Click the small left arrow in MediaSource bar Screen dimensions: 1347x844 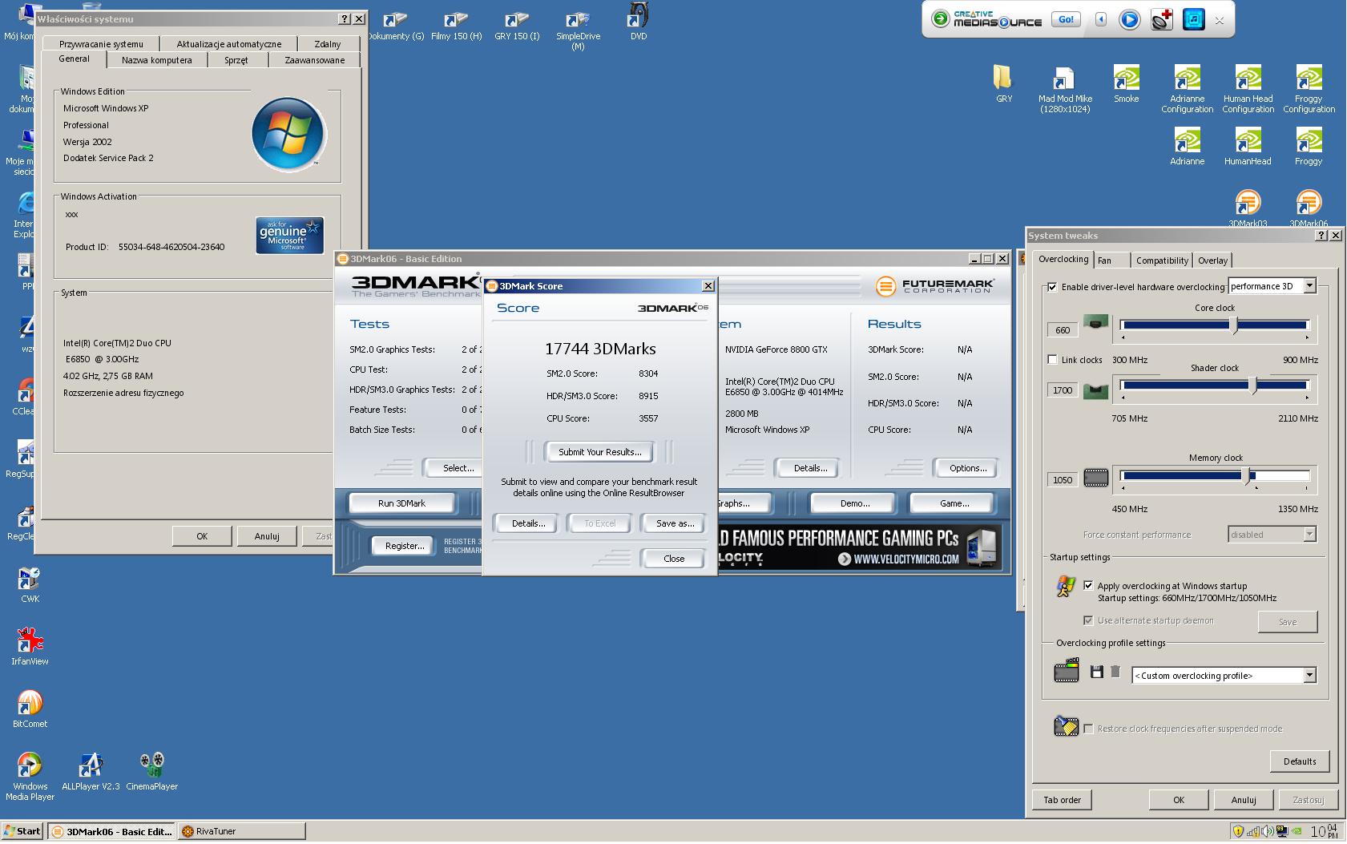(x=1101, y=19)
